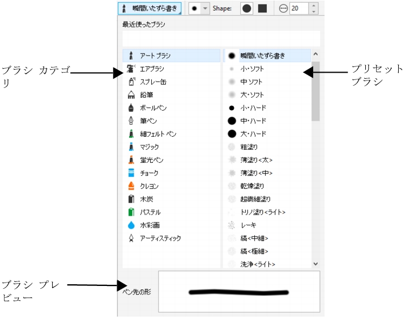The image size is (414, 320).
Task: Toggle the round nib shape button
Action: 247,9
